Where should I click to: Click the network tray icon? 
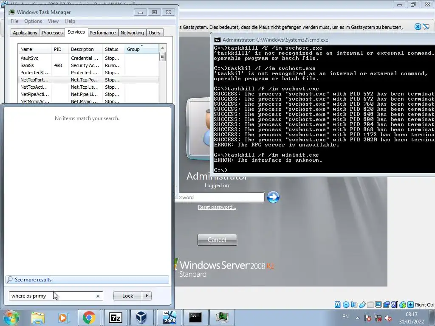378,318
